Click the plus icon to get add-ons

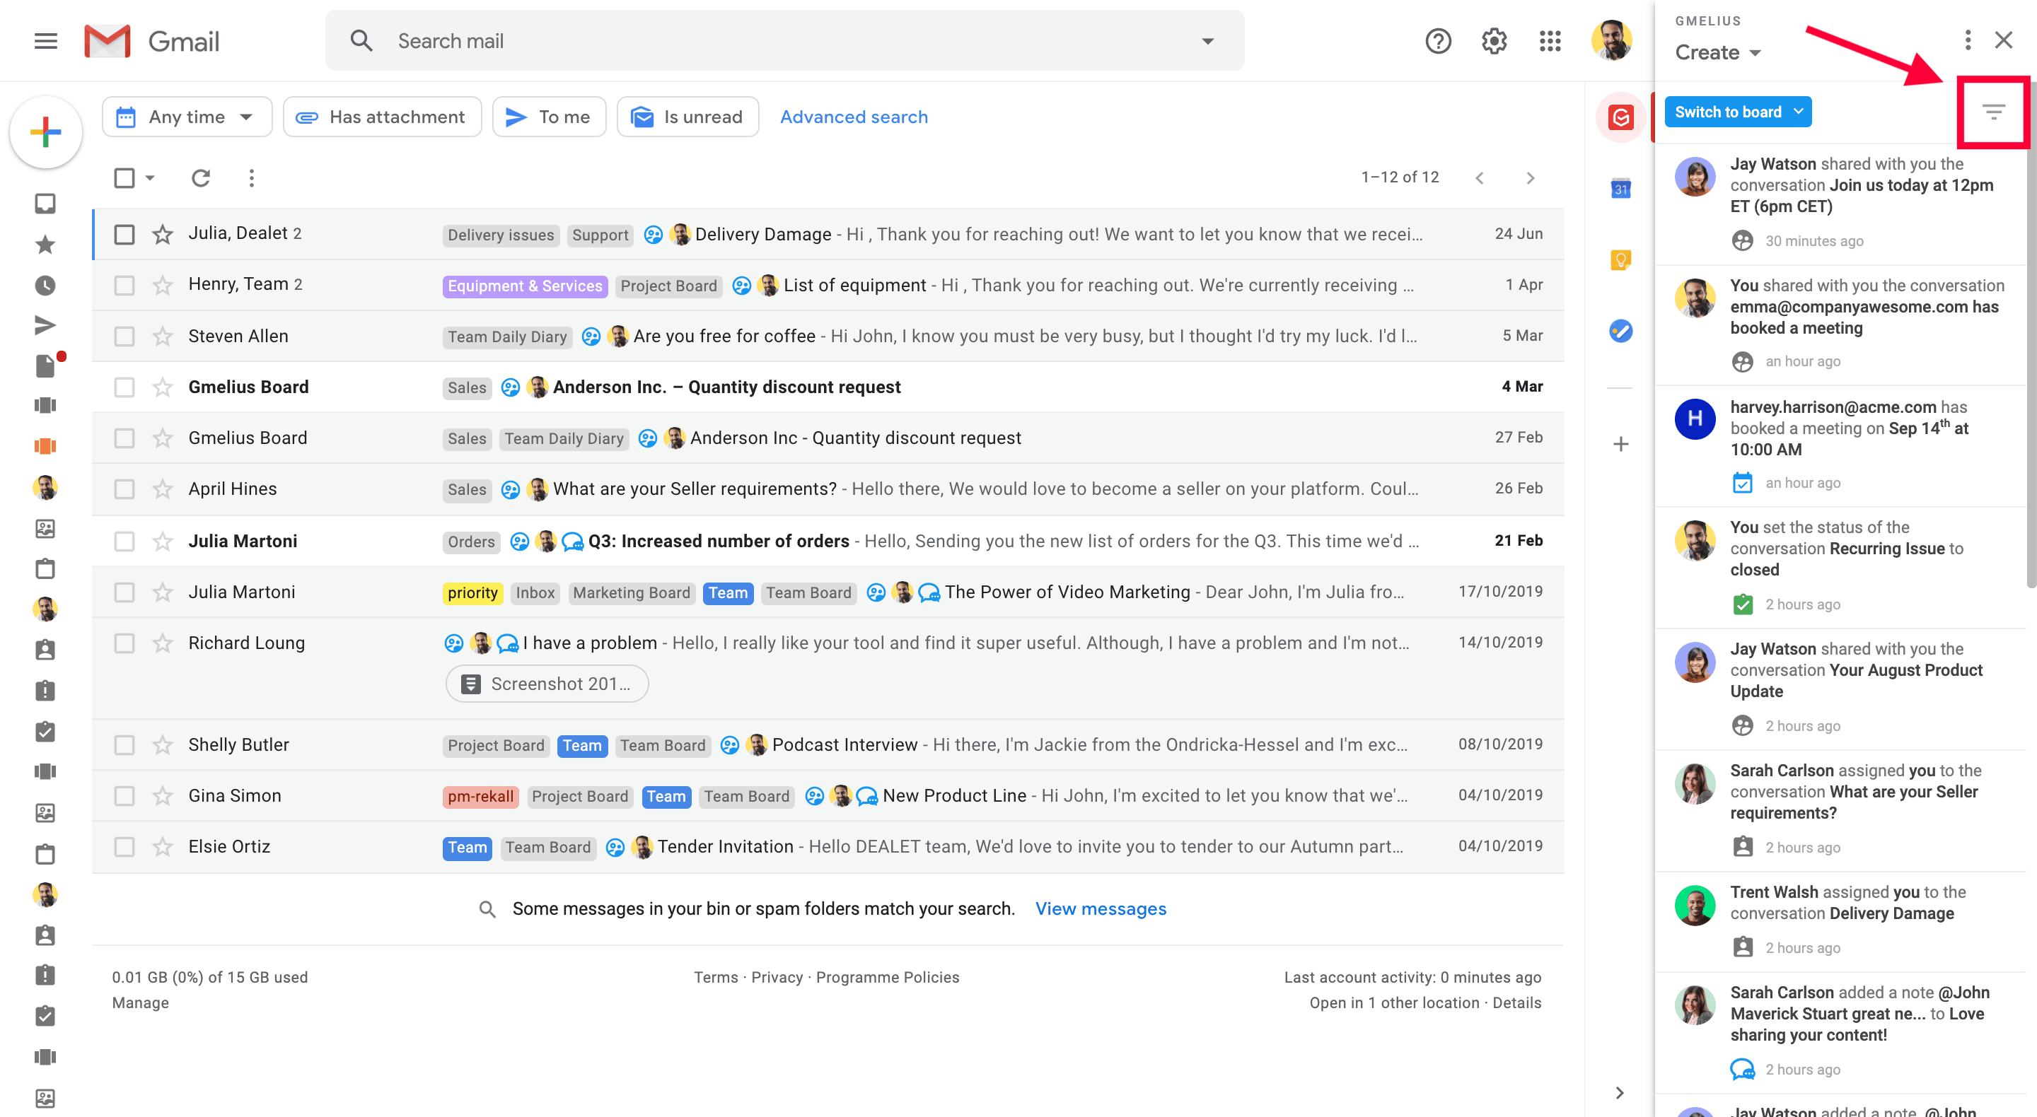pyautogui.click(x=1620, y=444)
